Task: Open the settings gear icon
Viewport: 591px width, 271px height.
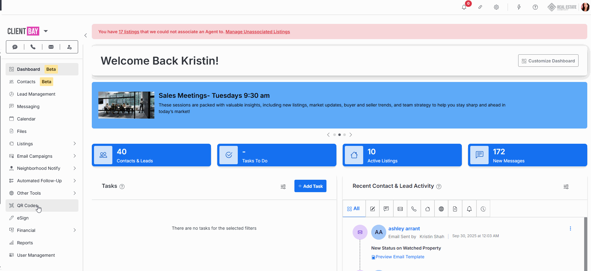Action: (x=496, y=7)
